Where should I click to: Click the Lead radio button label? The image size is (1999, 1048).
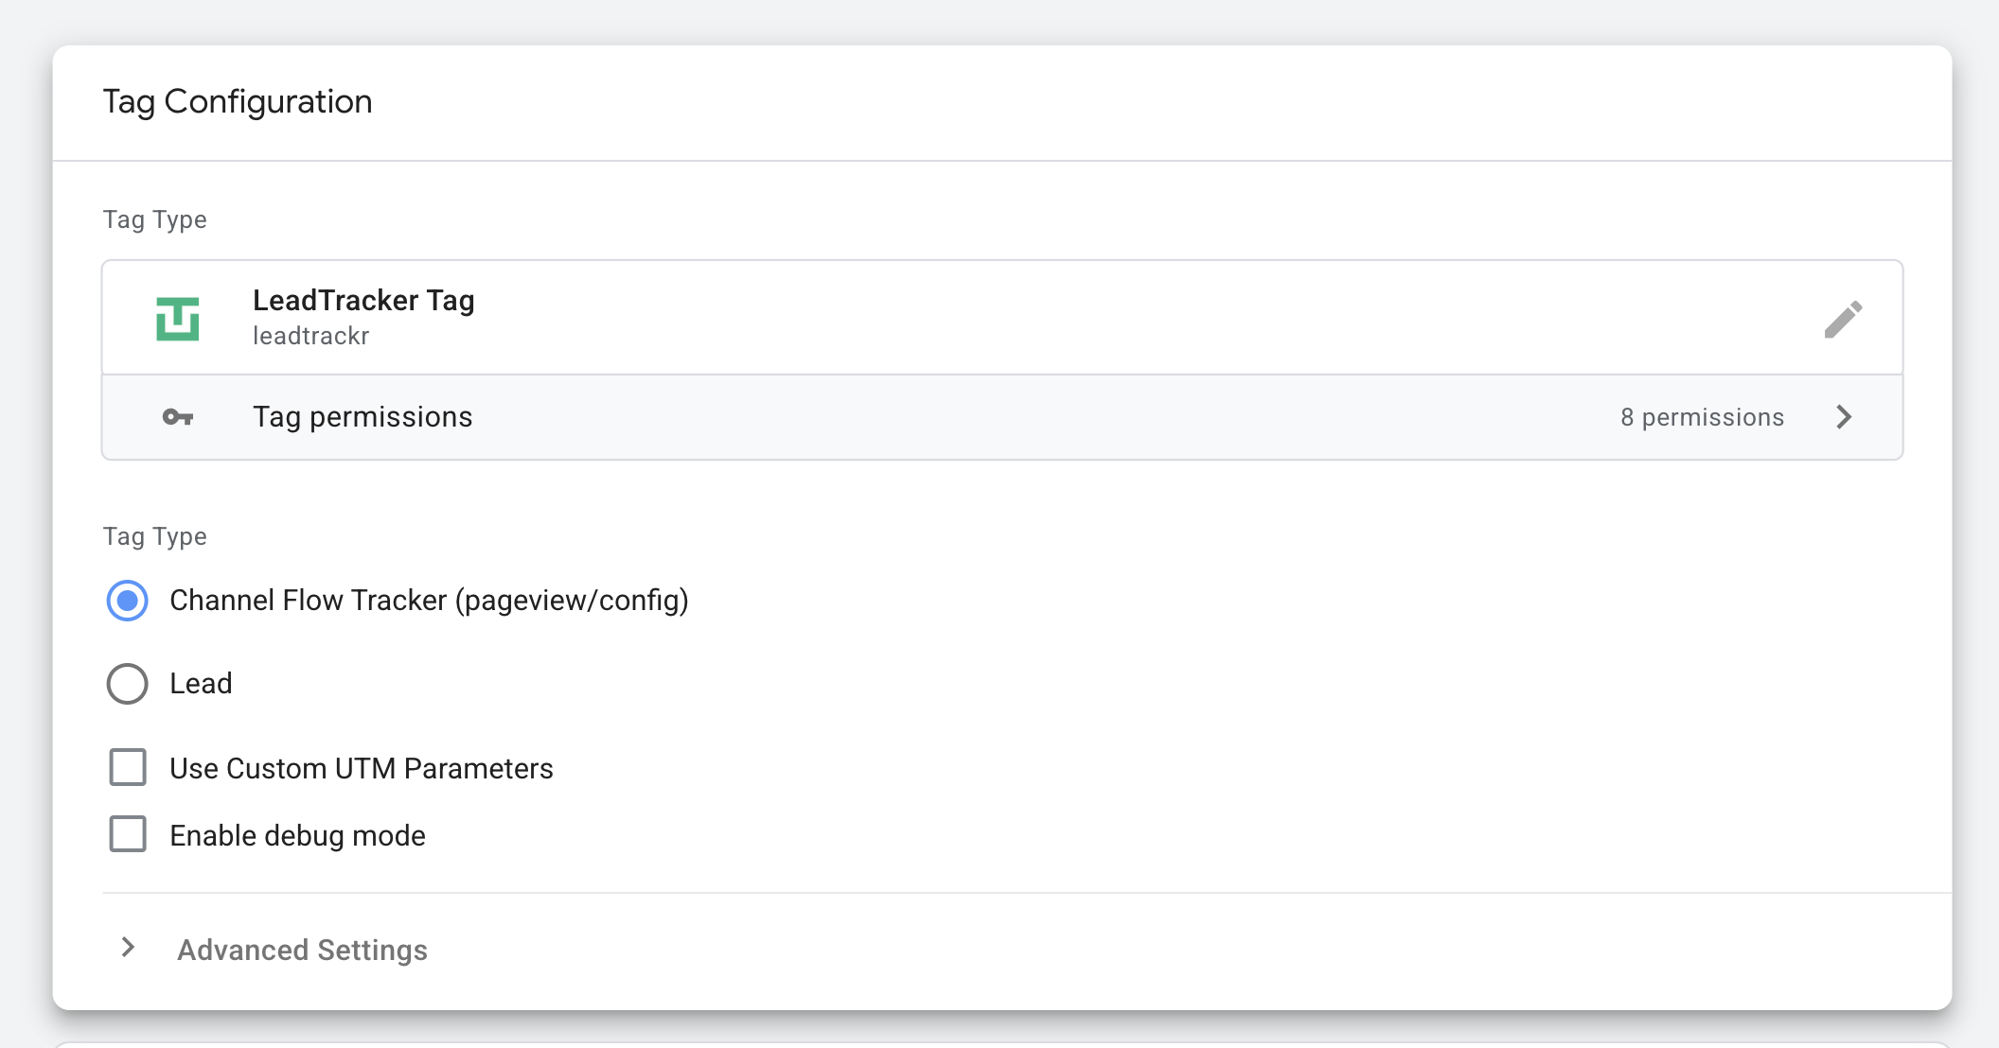(x=201, y=684)
